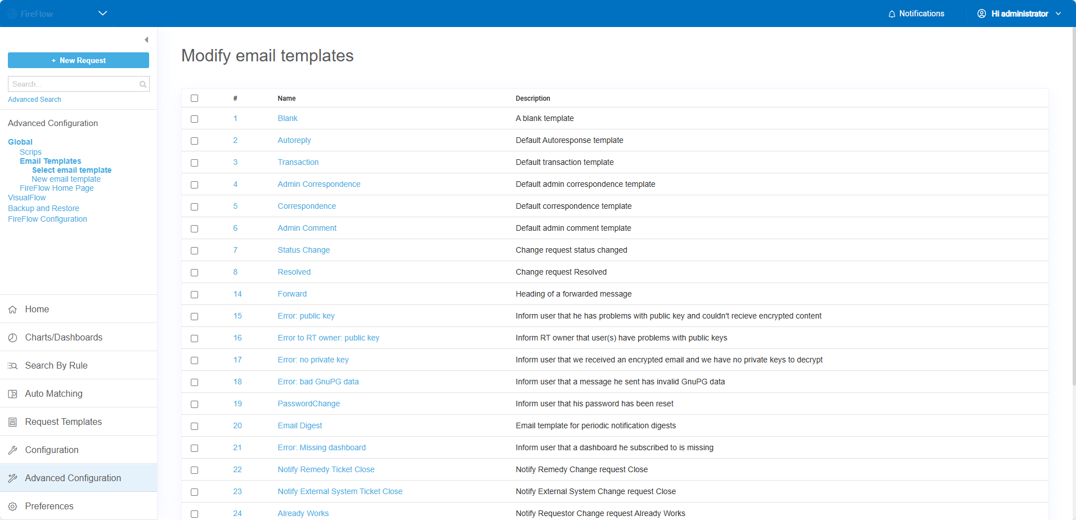Screen dimensions: 1076x520
Task: Click the Search By Rule magnifier icon
Action: pyautogui.click(x=12, y=366)
